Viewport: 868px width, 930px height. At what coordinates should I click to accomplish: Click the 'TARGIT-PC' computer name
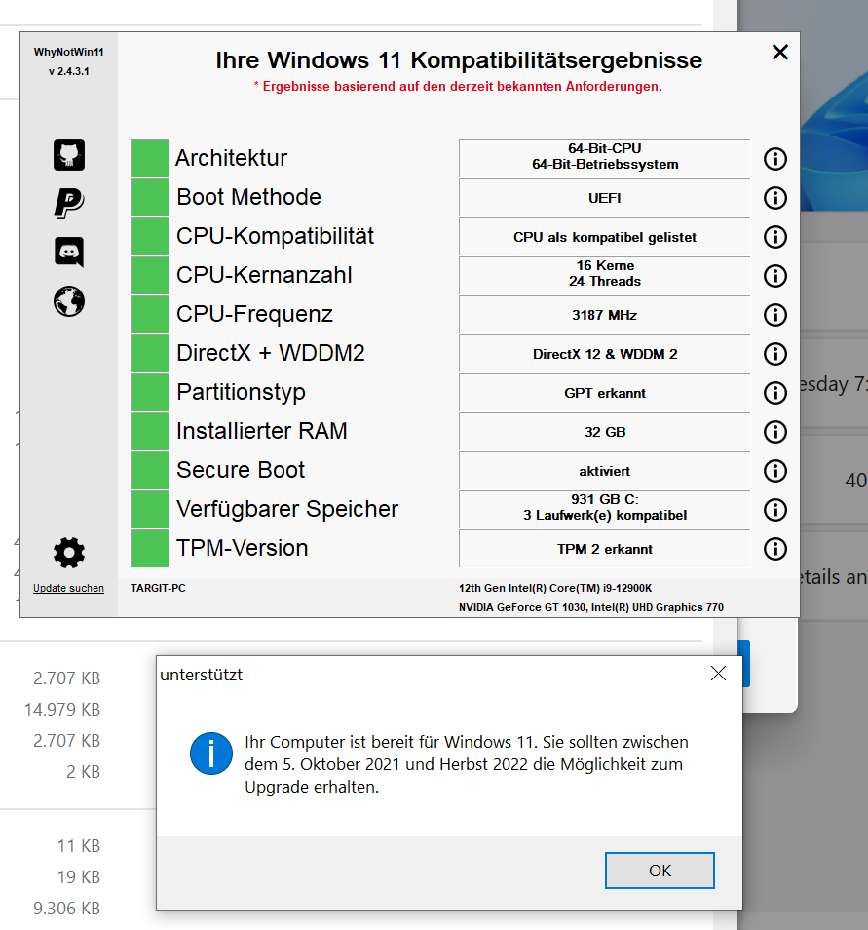point(158,588)
